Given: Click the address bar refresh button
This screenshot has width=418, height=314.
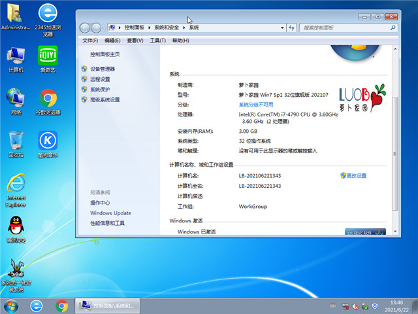Looking at the screenshot, I should tap(292, 27).
